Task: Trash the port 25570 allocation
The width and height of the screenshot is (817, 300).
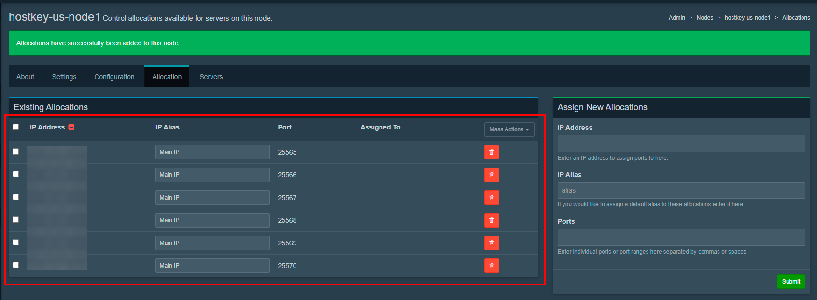Action: pos(492,266)
